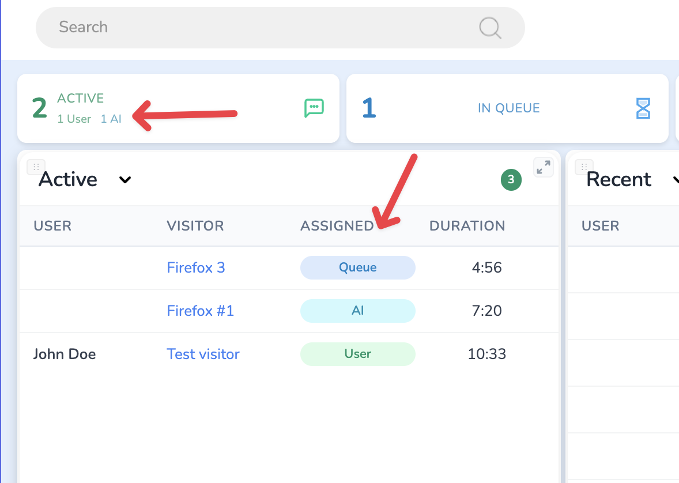Screen dimensions: 679x483
Task: Click the green User assignment pill
Action: tap(357, 354)
